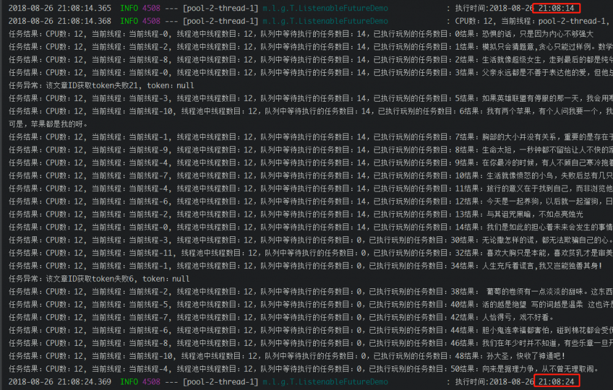Screen dimensions: 613x390
Task: Click the timestamp "2018-08-26 21:08:24.369"
Action: point(60,382)
